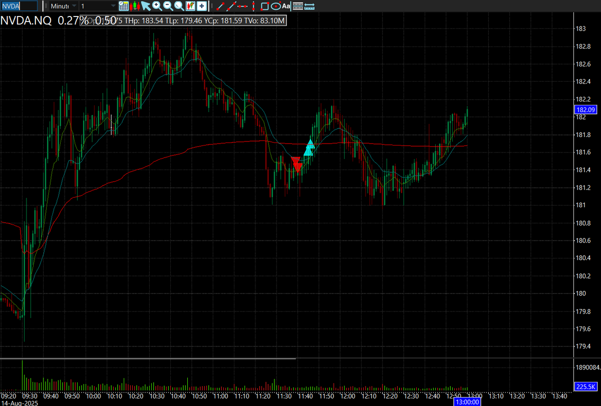Click the zoom out magnifier icon
This screenshot has width=601, height=406.
click(168, 6)
